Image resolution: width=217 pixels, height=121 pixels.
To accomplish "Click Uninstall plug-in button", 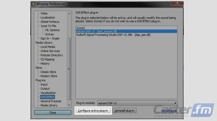I will point(124,111).
